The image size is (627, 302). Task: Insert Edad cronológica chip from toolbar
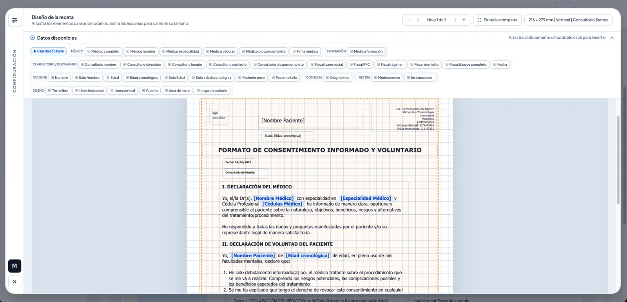click(x=142, y=78)
